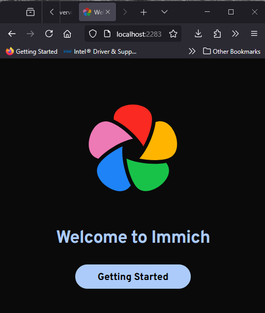Click the Immich flower logo
This screenshot has width=265, height=313.
133,148
